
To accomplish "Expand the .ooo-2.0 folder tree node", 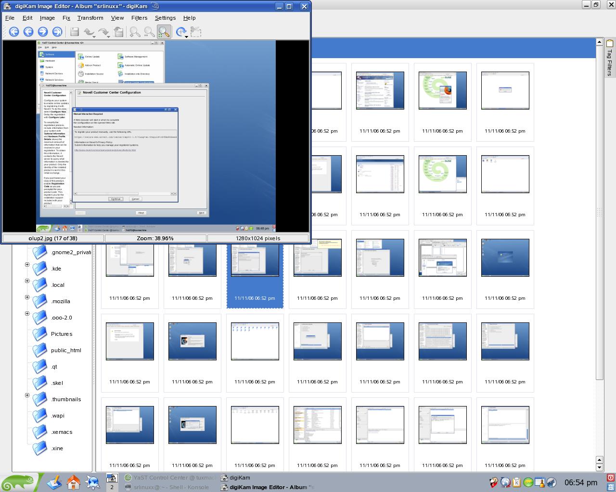I will tap(27, 314).
